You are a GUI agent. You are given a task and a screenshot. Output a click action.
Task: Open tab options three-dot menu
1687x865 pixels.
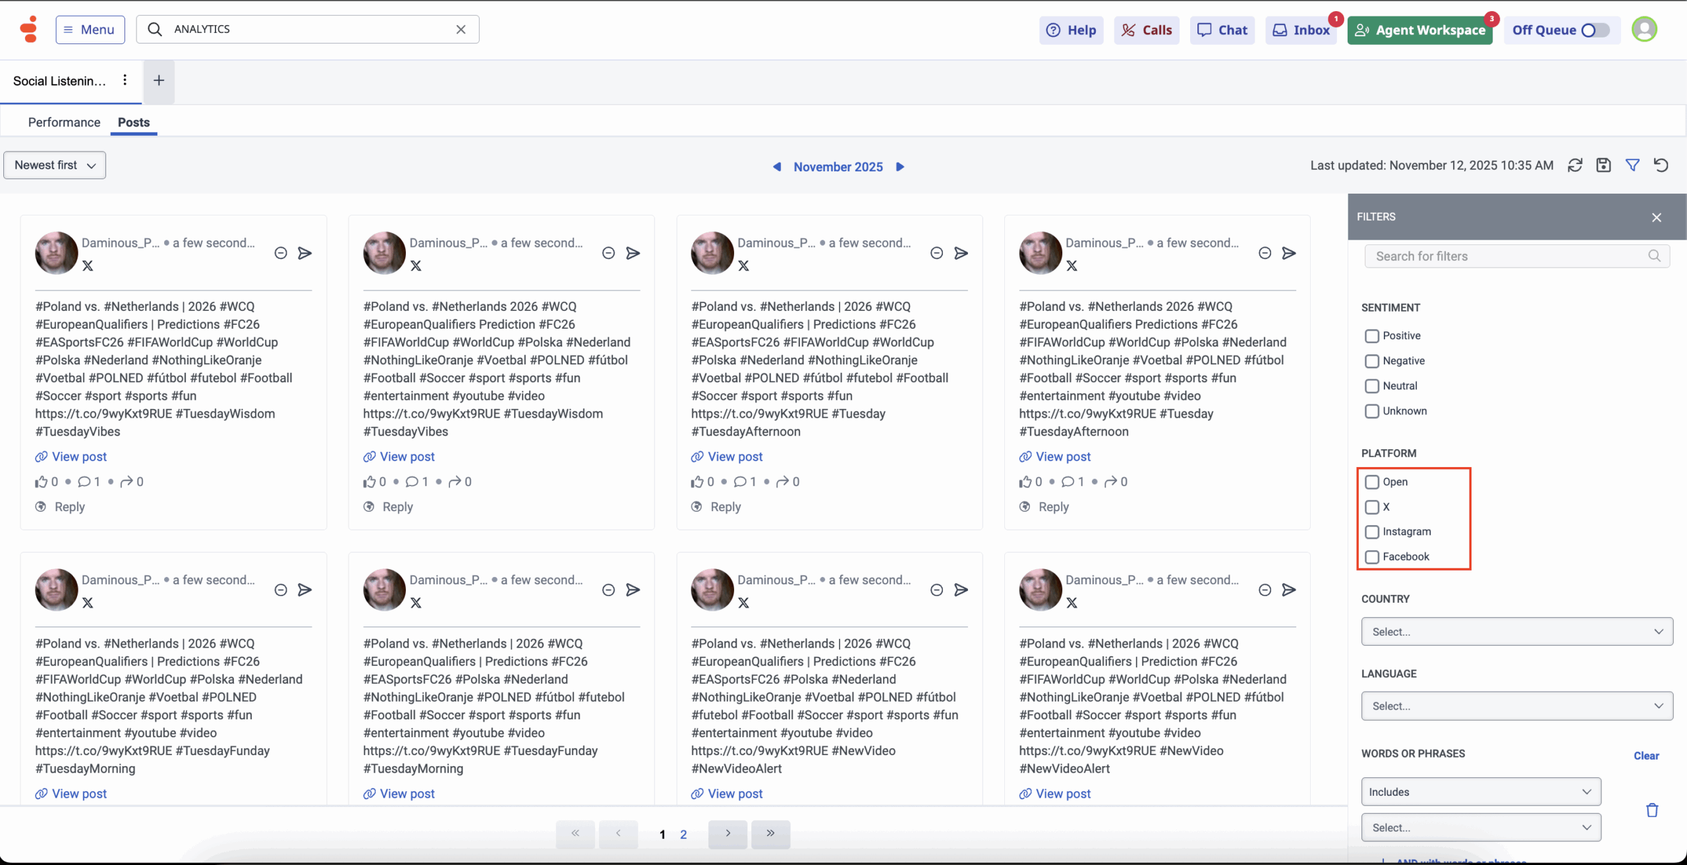pyautogui.click(x=125, y=80)
